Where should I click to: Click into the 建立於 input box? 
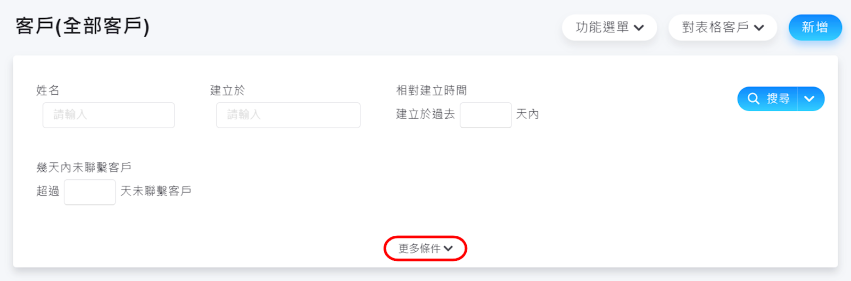tap(288, 115)
